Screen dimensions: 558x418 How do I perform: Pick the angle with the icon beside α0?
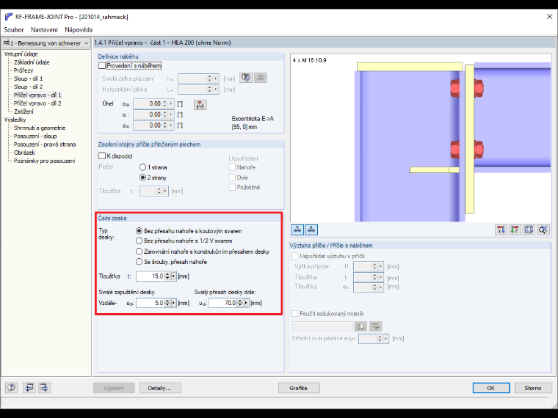click(200, 104)
